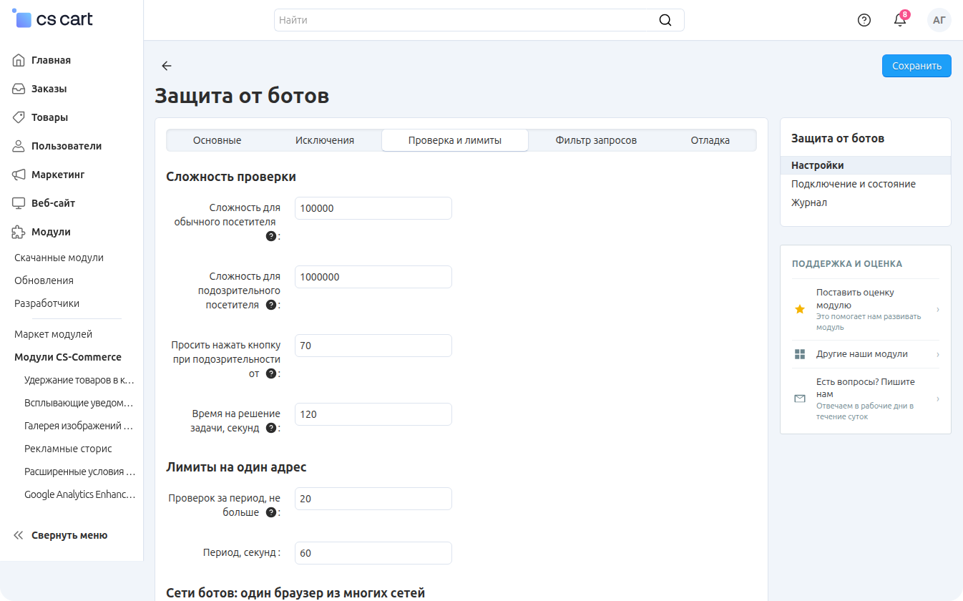Click the CS-Cart logo
The image size is (963, 601).
tap(53, 19)
